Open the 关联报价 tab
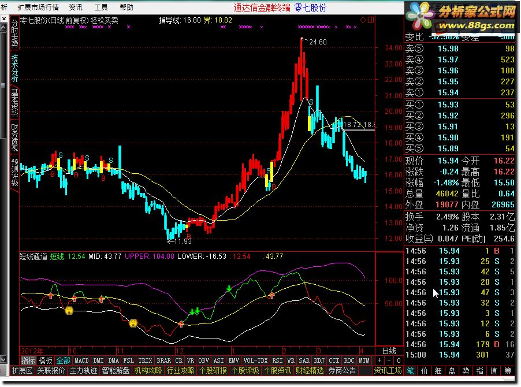521x387 pixels. [x=51, y=370]
